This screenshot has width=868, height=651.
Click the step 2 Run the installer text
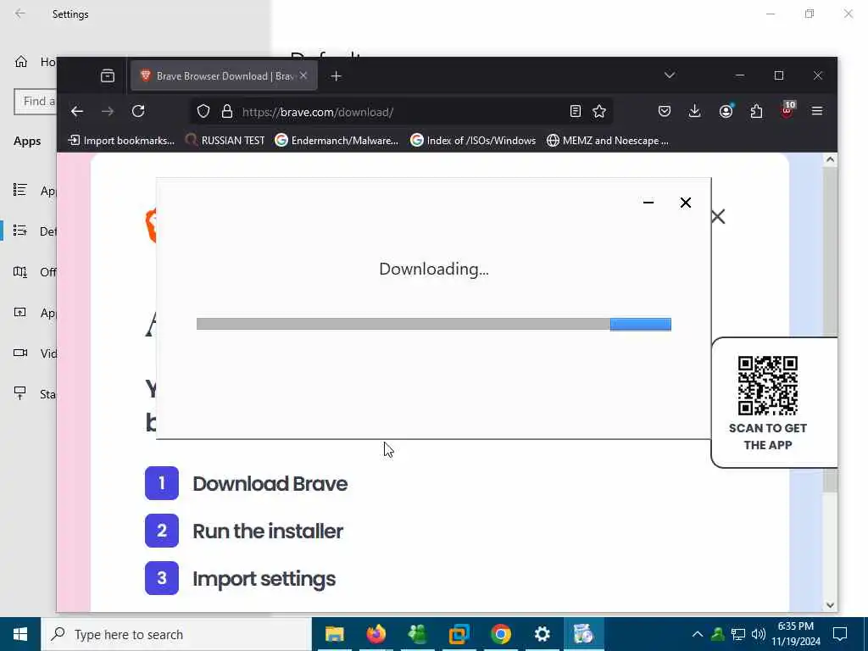pyautogui.click(x=268, y=531)
